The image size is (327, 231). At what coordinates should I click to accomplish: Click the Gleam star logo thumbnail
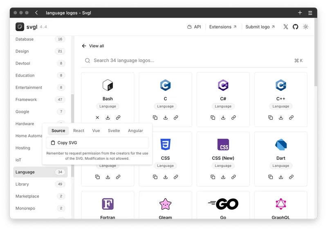click(x=166, y=204)
